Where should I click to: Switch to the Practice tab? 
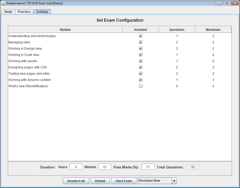point(24,12)
